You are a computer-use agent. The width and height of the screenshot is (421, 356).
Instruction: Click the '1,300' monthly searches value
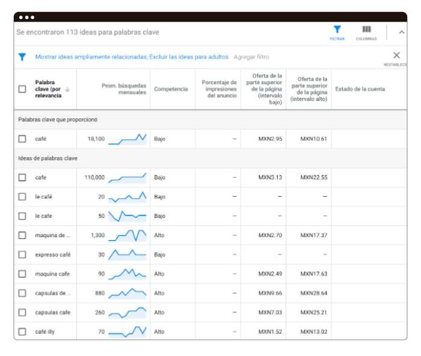(97, 235)
